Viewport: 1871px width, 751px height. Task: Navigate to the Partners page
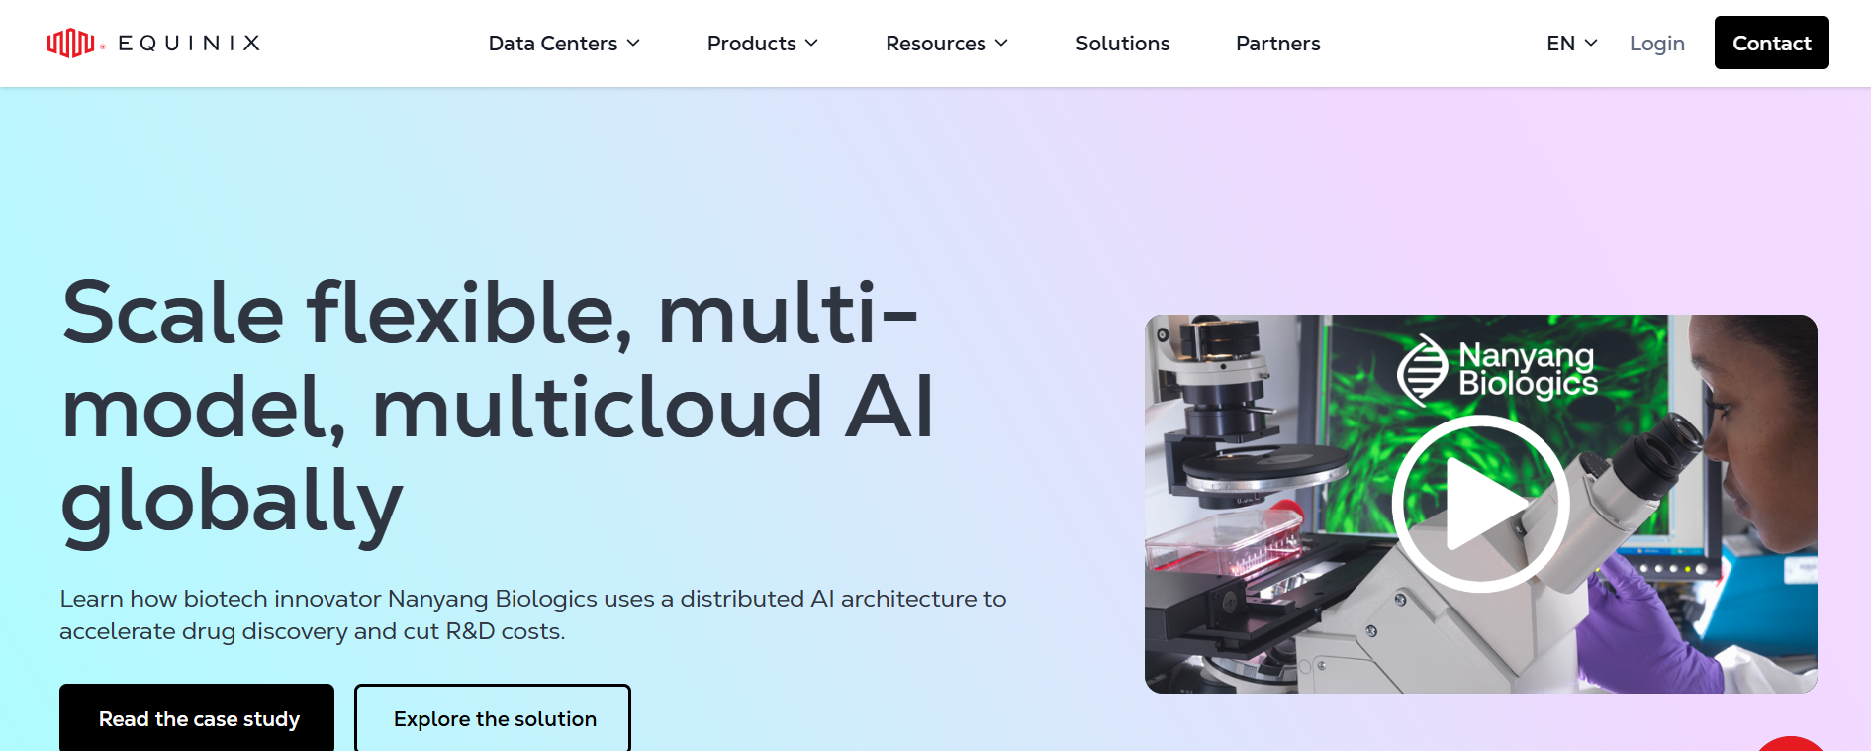pyautogui.click(x=1277, y=44)
